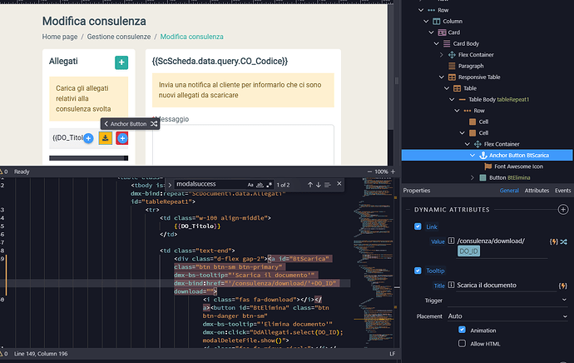Click the Messaggio text area
The height and width of the screenshot is (363, 574).
coord(243,145)
